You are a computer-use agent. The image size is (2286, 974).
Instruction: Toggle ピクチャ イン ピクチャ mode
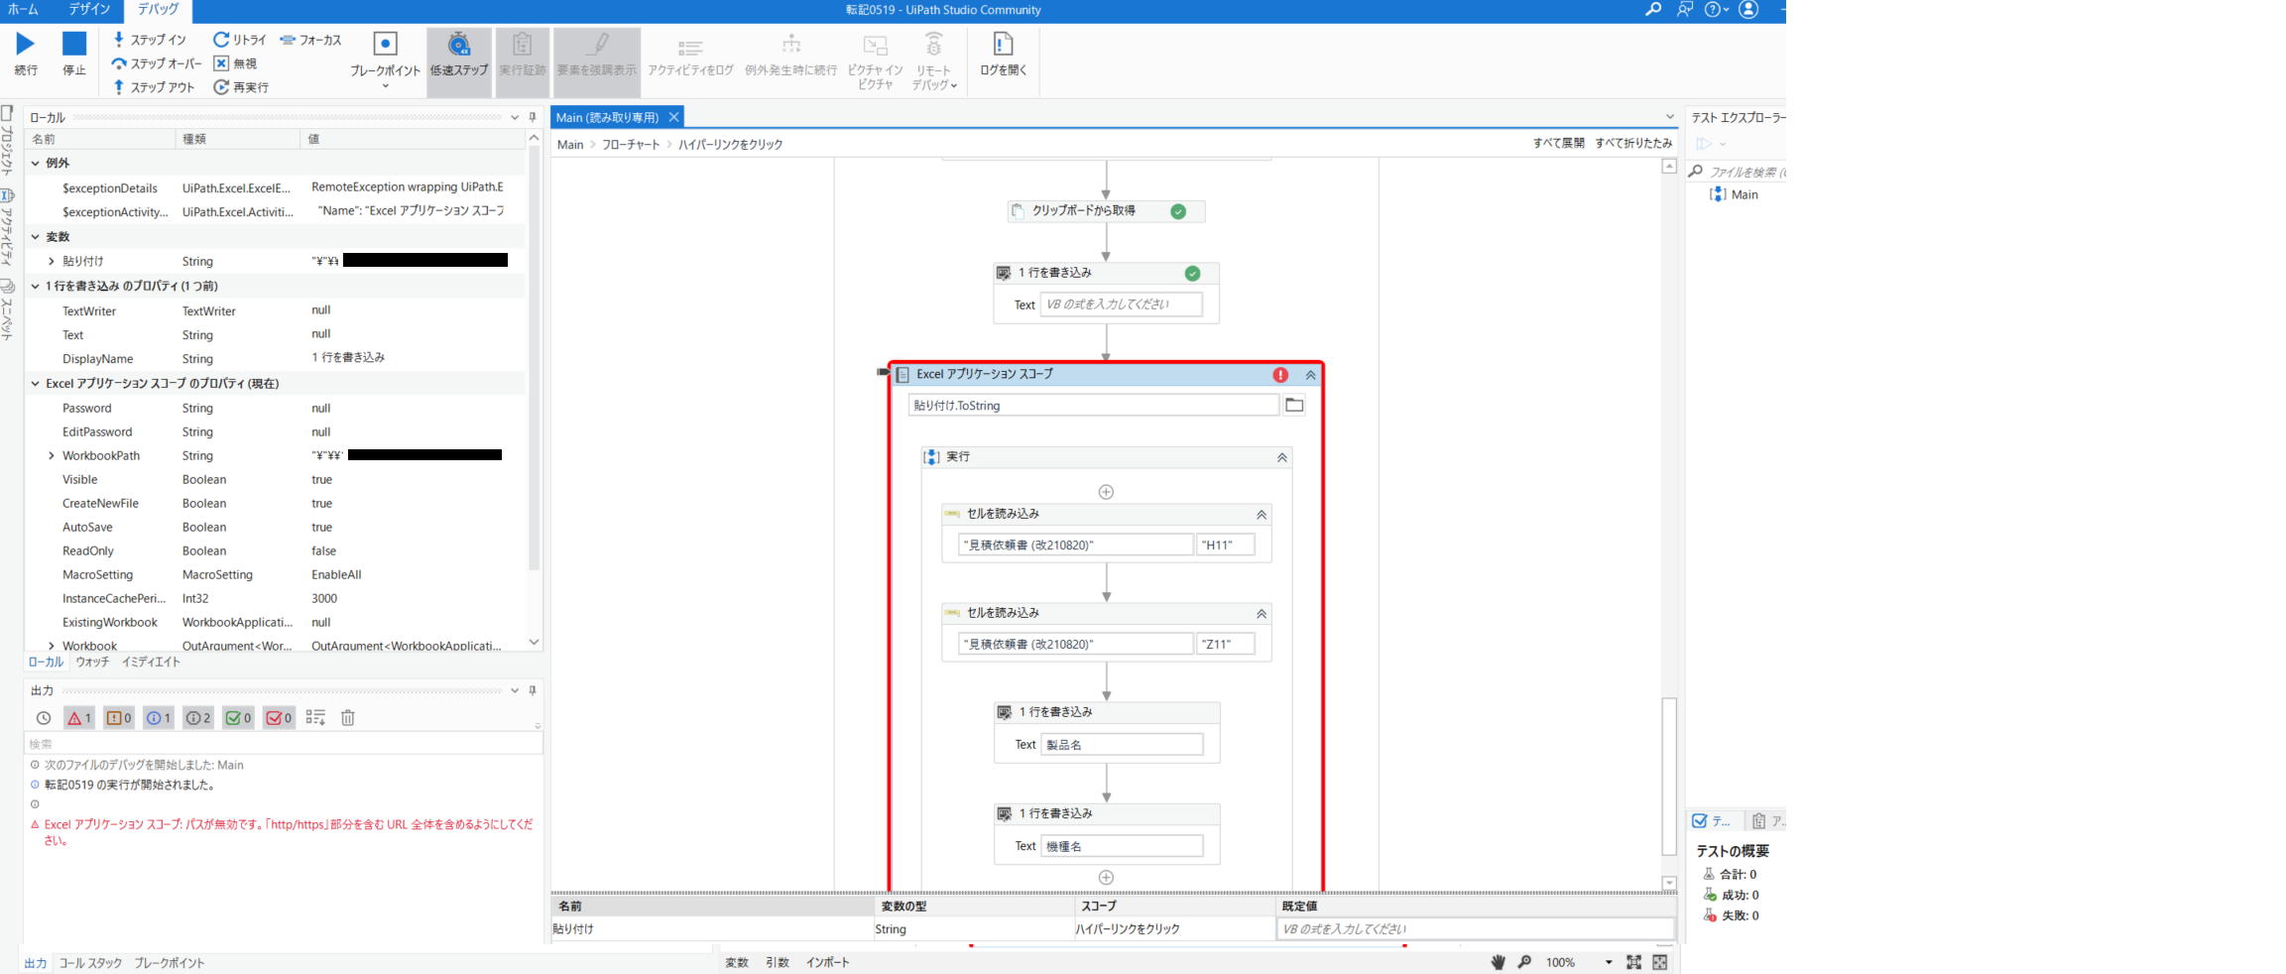tap(876, 61)
